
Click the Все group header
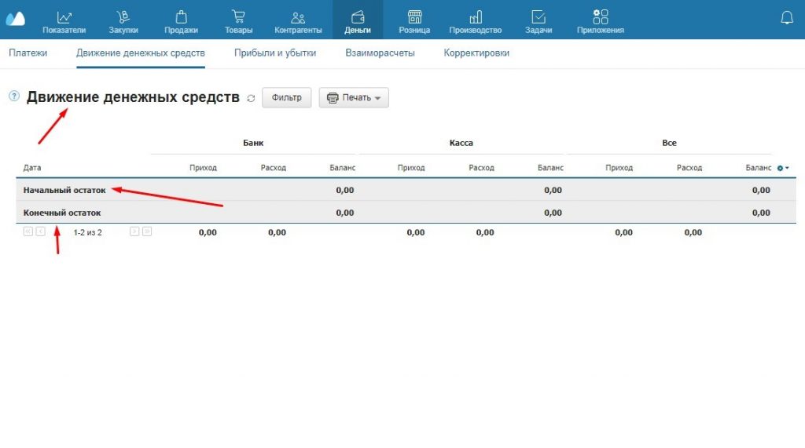(x=669, y=143)
